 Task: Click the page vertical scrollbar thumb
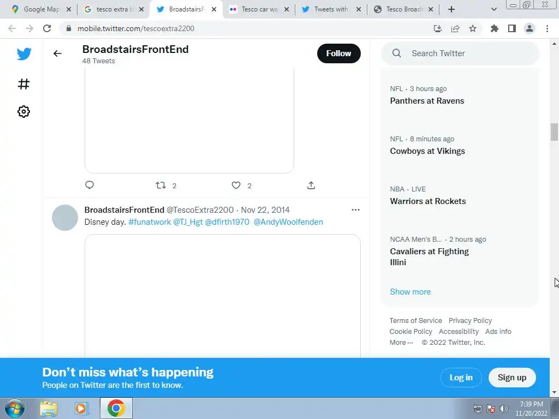click(x=554, y=132)
